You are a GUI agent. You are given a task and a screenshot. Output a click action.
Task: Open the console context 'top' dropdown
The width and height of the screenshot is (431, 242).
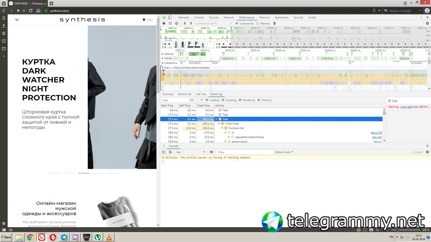coord(190,152)
